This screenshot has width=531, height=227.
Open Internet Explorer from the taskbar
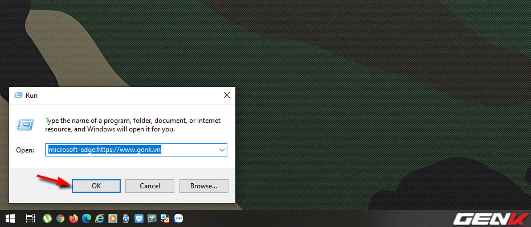100,218
